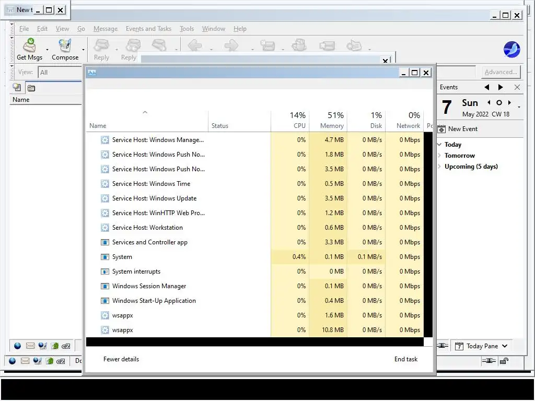Open the Today Pane dropdown chevron
Screen dimensions: 535x401
tap(505, 346)
